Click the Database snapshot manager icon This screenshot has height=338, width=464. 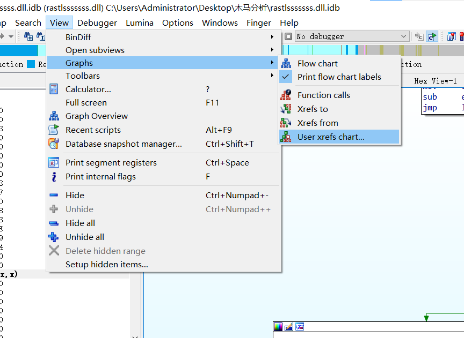pyautogui.click(x=54, y=144)
